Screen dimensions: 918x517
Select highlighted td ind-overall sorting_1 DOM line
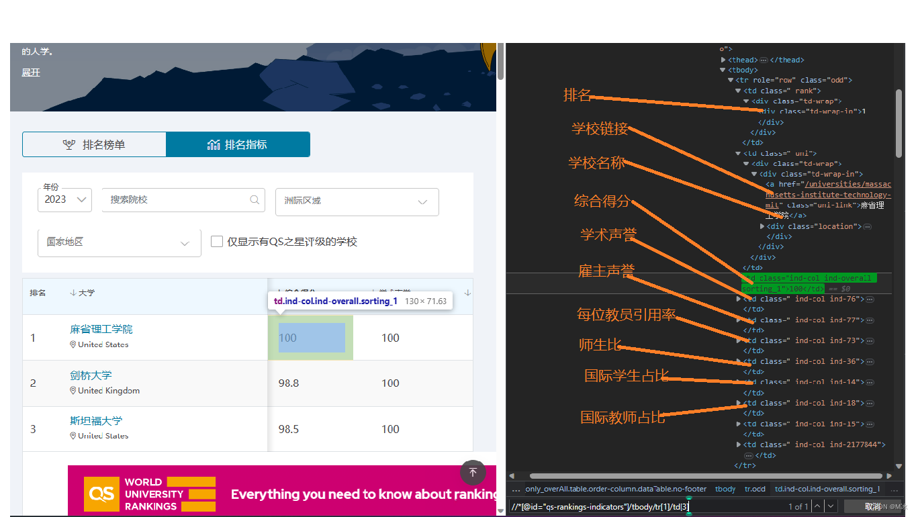point(809,283)
